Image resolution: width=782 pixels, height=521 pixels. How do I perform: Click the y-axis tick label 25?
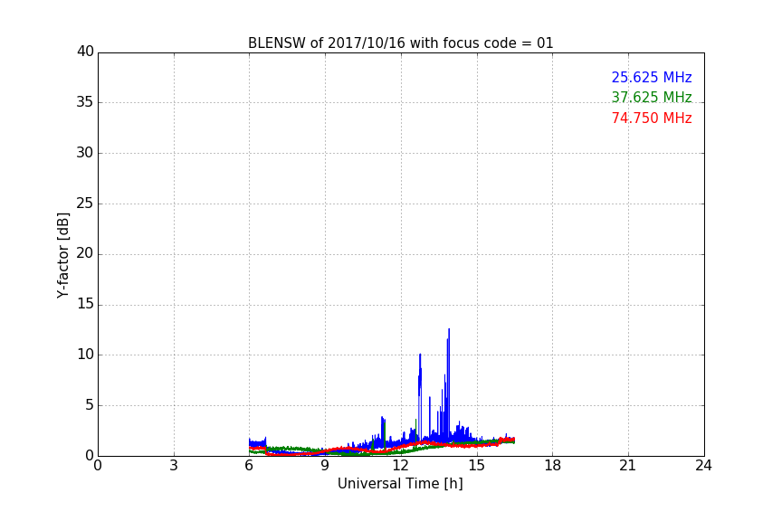click(x=85, y=203)
